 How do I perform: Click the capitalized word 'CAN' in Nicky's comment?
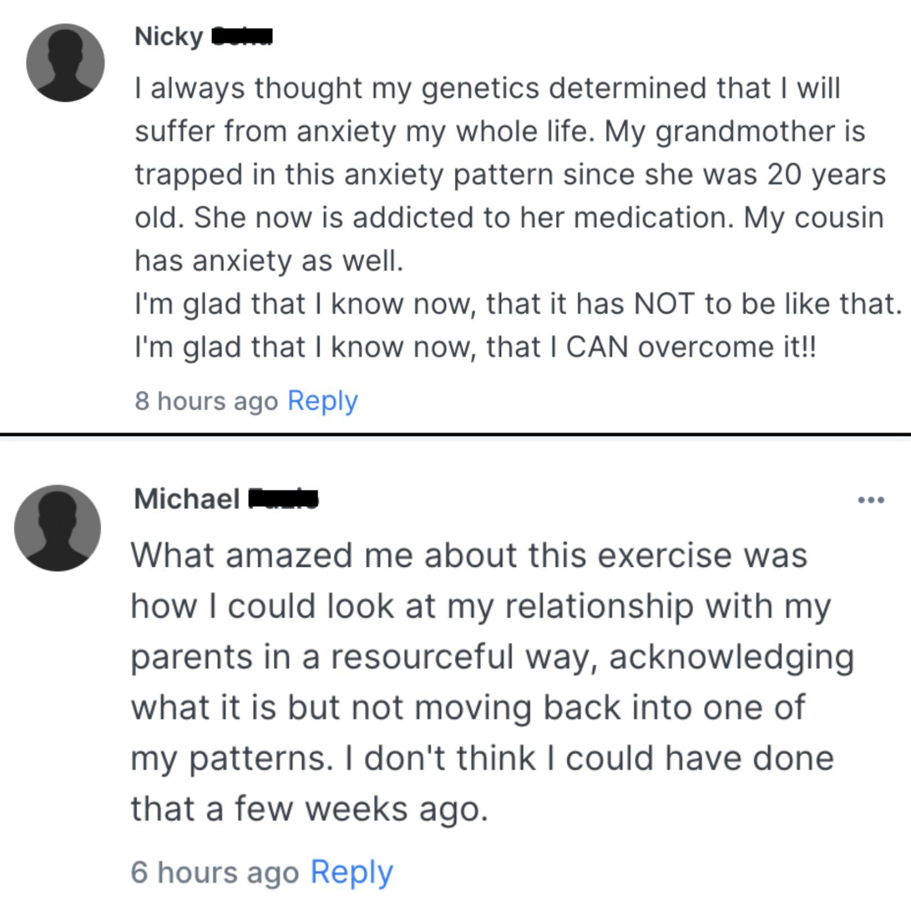[x=597, y=347]
